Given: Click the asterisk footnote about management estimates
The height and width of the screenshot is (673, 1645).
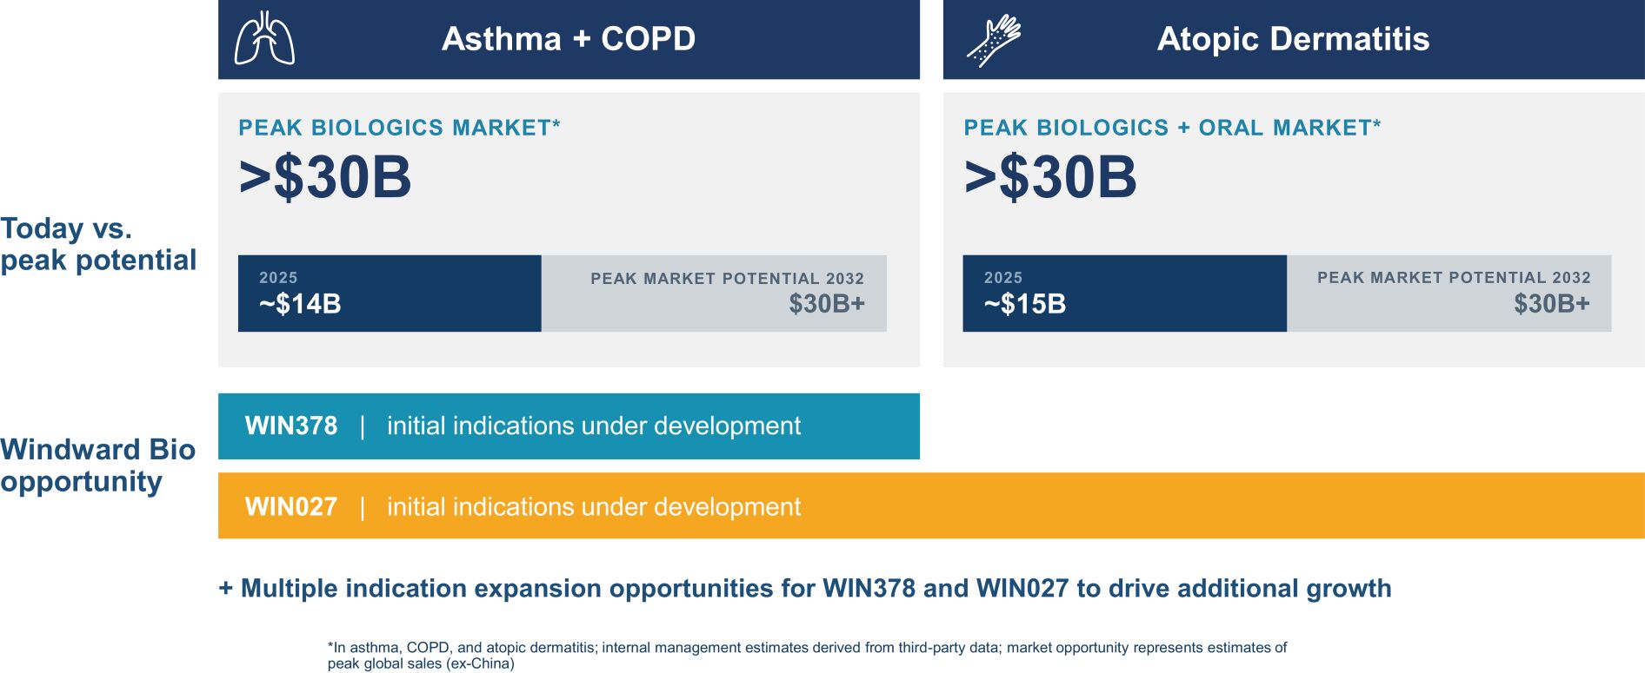Looking at the screenshot, I should [x=807, y=656].
